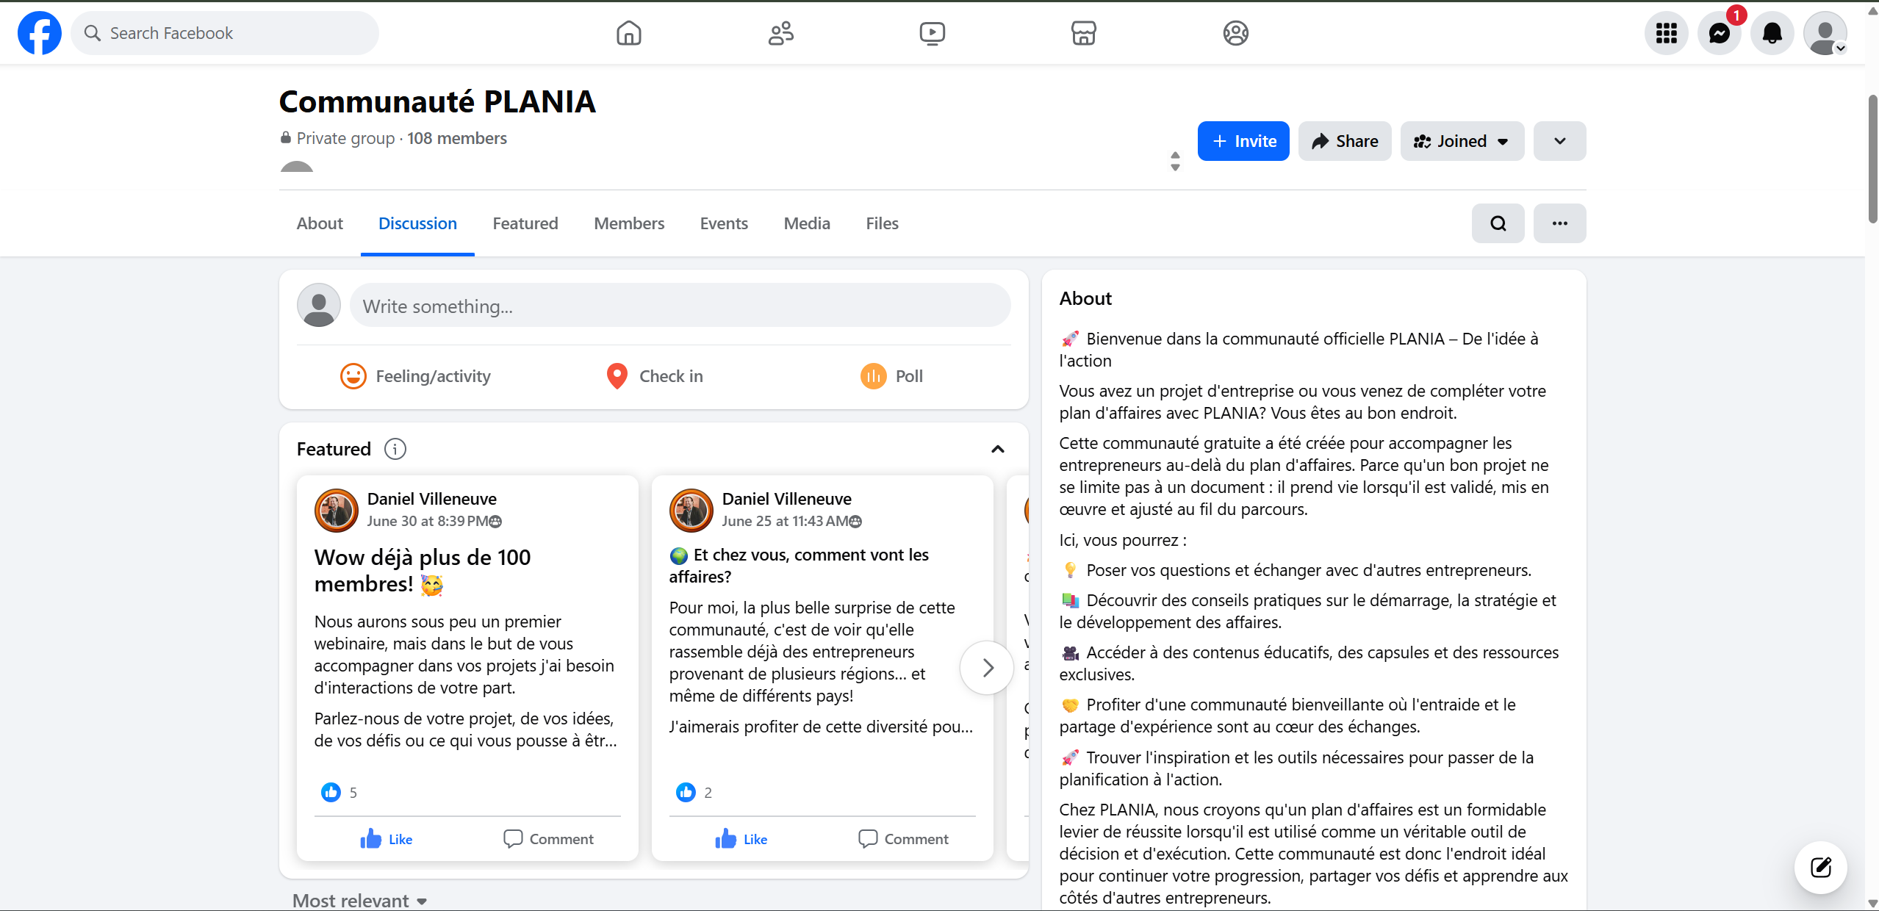This screenshot has height=911, width=1879.
Task: Open the "Wow déjà plus de 100 membres!" post text
Action: (423, 571)
